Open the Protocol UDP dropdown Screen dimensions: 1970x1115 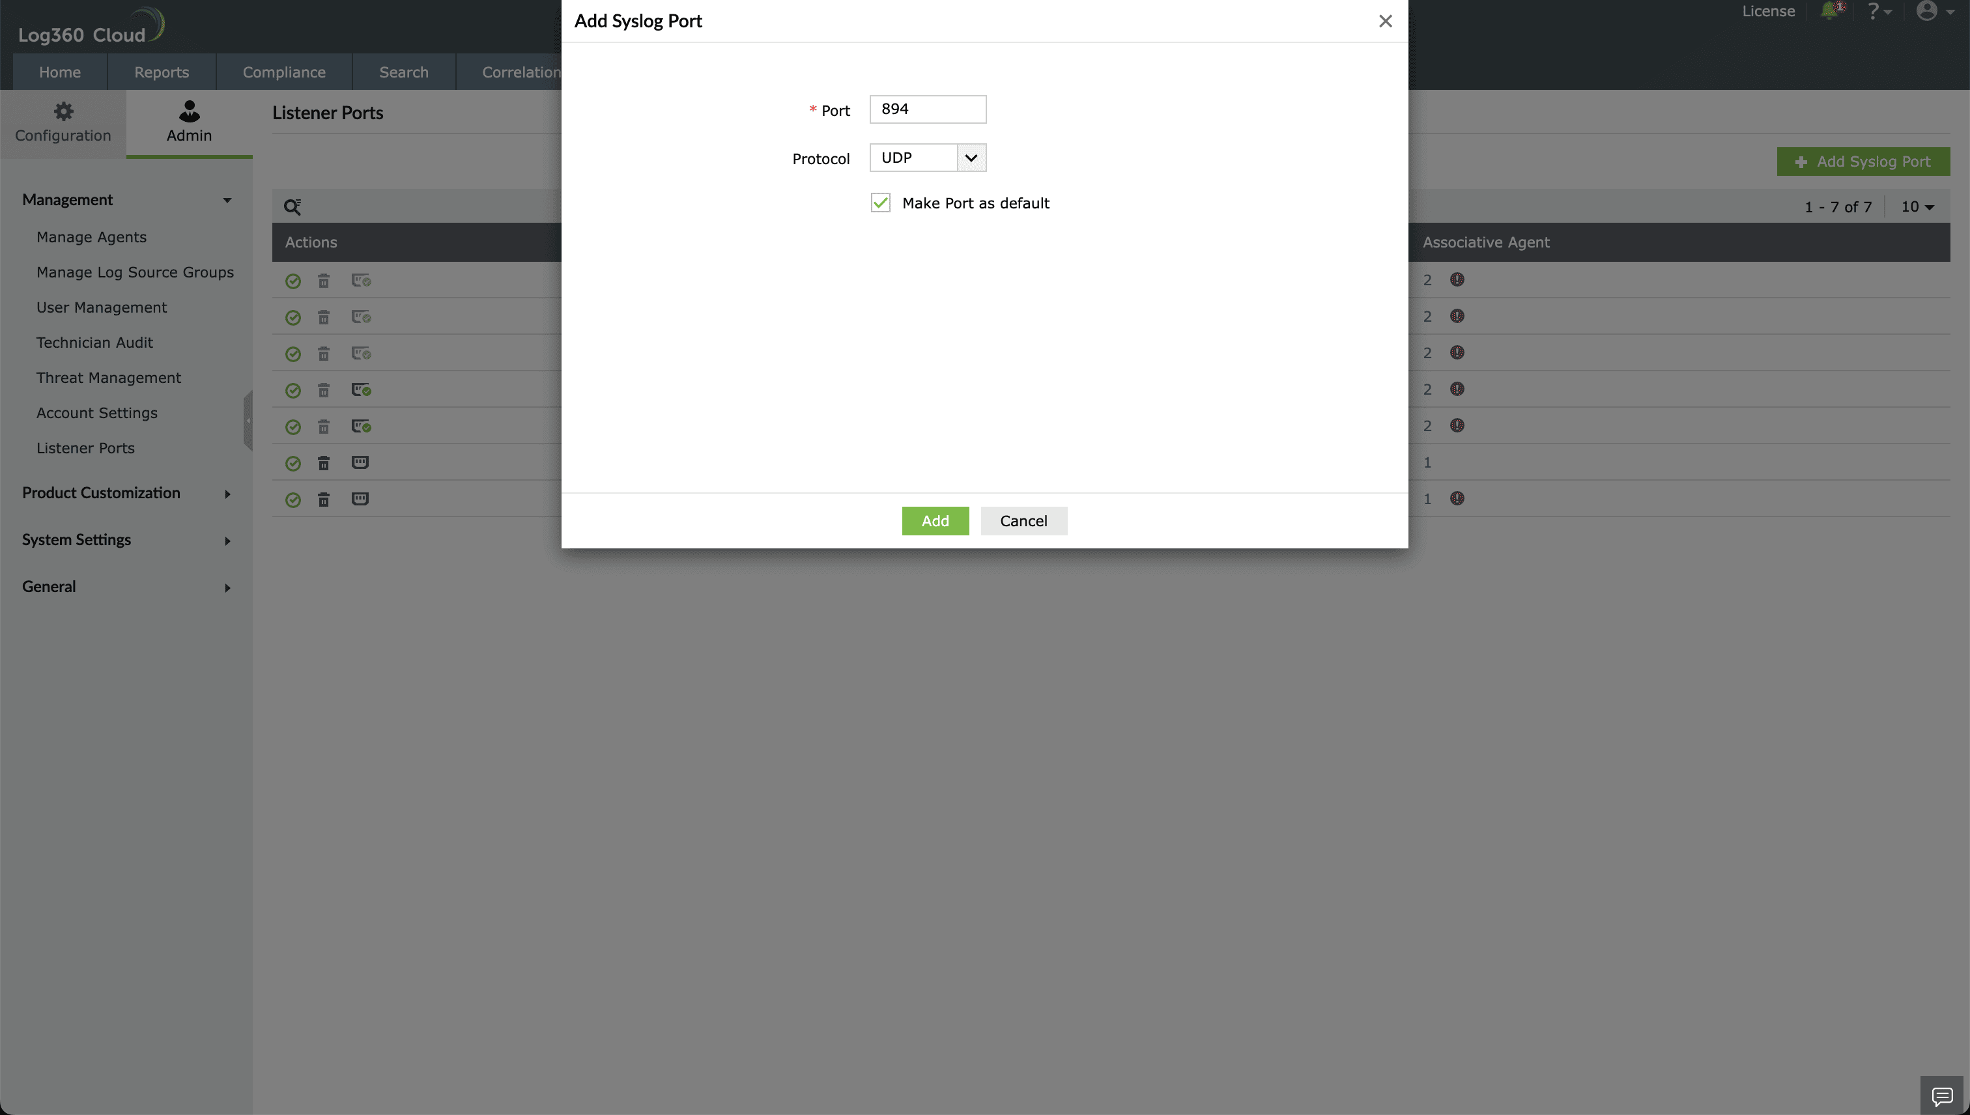click(928, 158)
